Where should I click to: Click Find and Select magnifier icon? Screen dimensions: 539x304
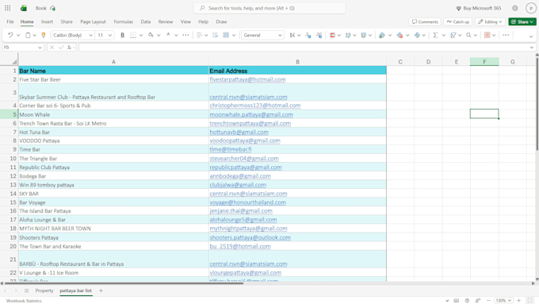(x=468, y=35)
